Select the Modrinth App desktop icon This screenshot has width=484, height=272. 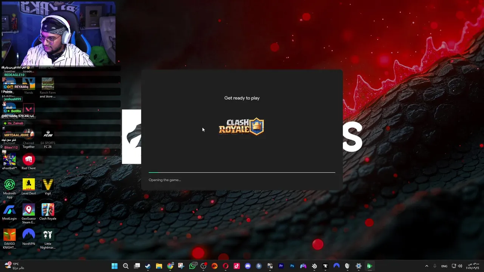point(9,189)
